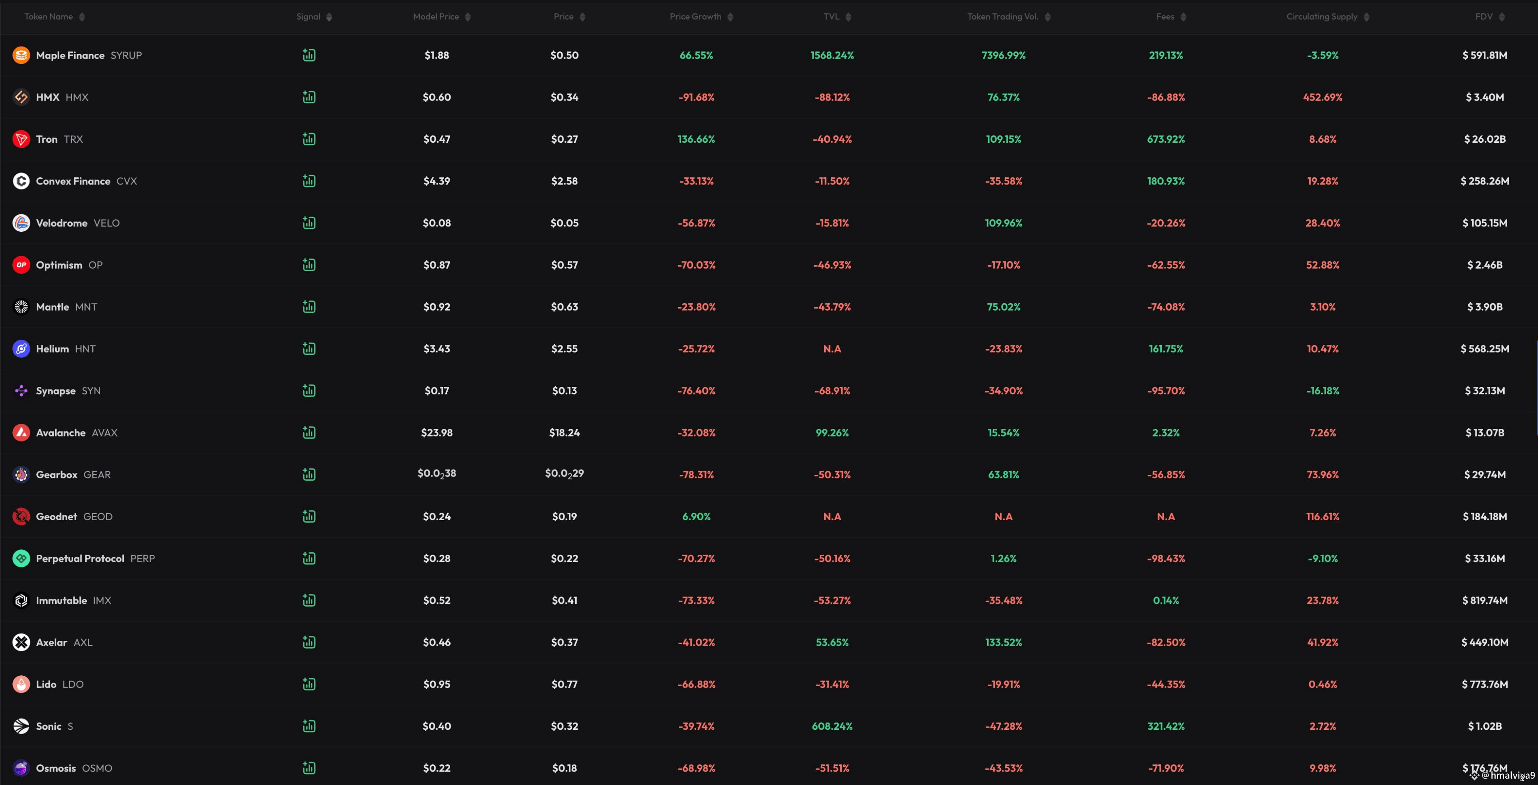Image resolution: width=1538 pixels, height=785 pixels.
Task: Open the HMX token name link
Action: pos(62,97)
